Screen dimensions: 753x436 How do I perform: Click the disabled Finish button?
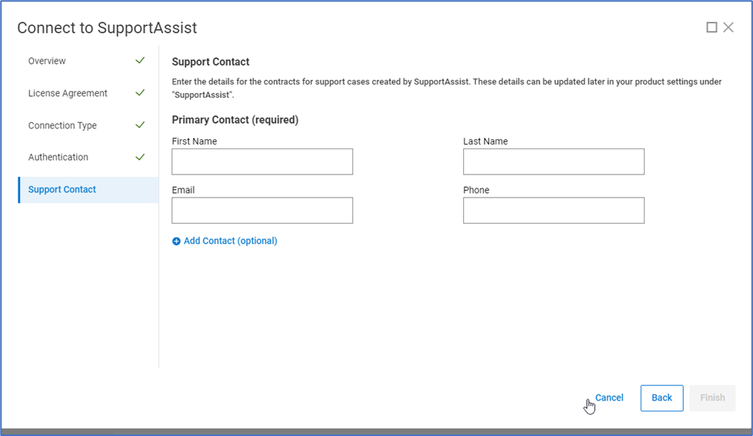[x=712, y=398]
